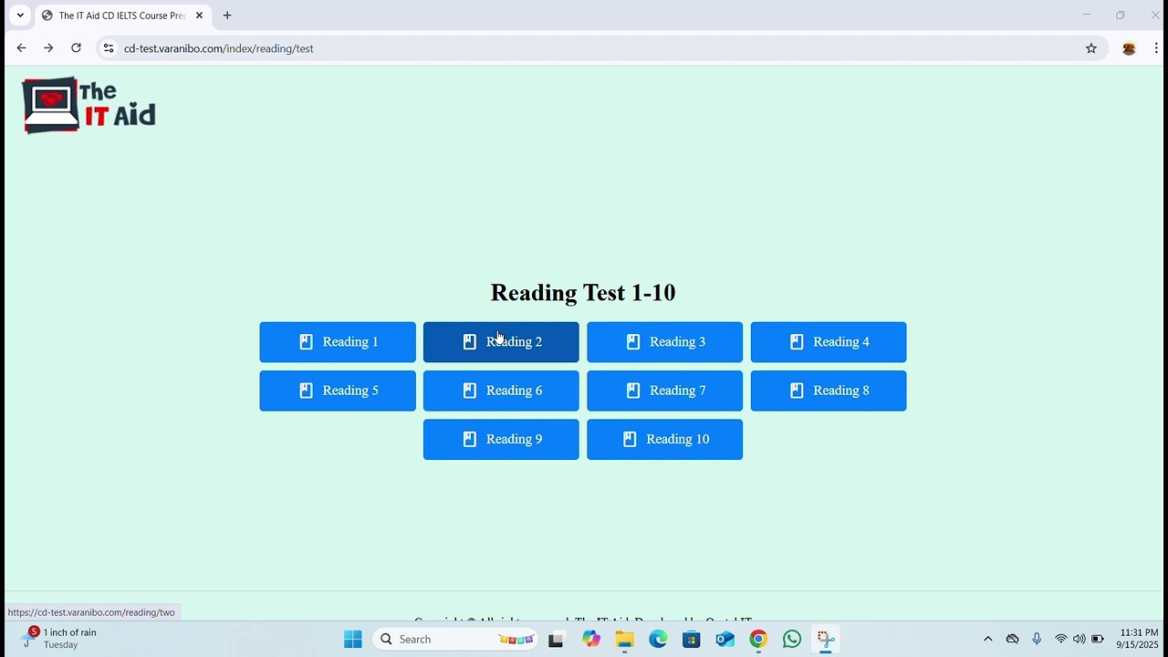Open the weather widget showing rain
The width and height of the screenshot is (1168, 657).
click(x=59, y=639)
